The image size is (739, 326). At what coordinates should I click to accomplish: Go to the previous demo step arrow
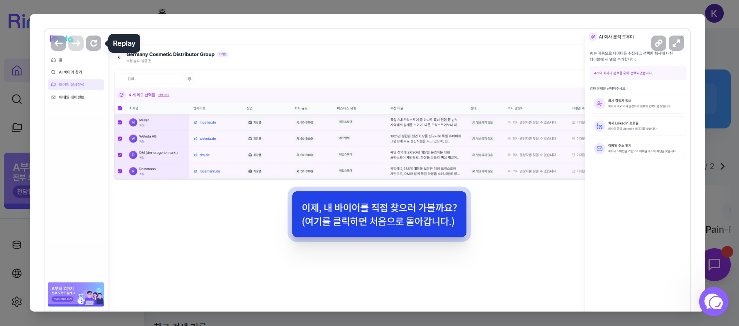(58, 43)
